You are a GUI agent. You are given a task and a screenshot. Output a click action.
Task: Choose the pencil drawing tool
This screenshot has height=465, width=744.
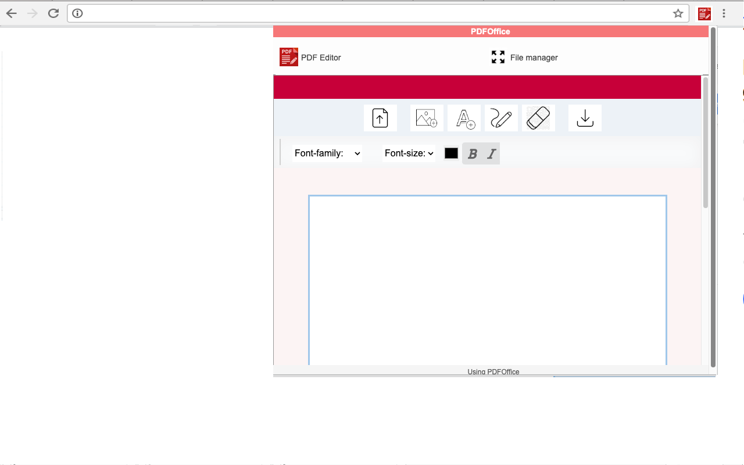pos(501,118)
